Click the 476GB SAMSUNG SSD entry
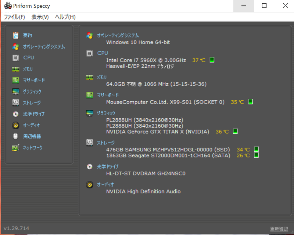The width and height of the screenshot is (294, 235). [x=168, y=150]
